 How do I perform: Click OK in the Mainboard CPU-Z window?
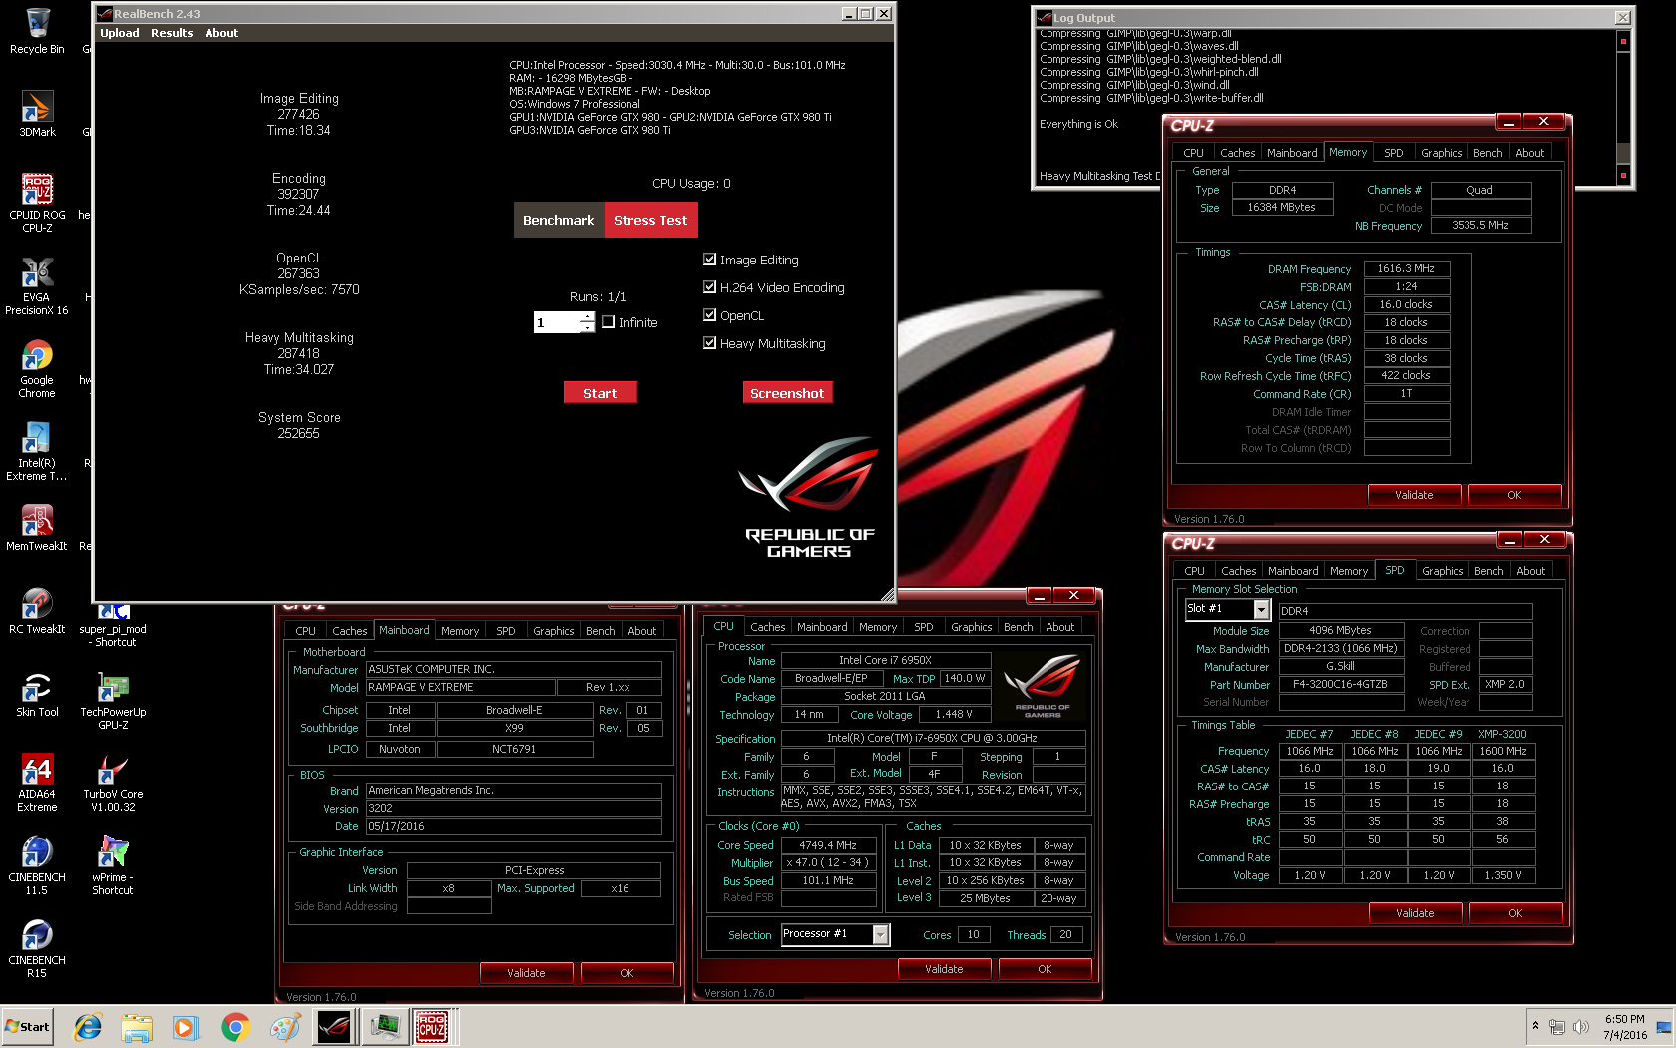pos(627,973)
